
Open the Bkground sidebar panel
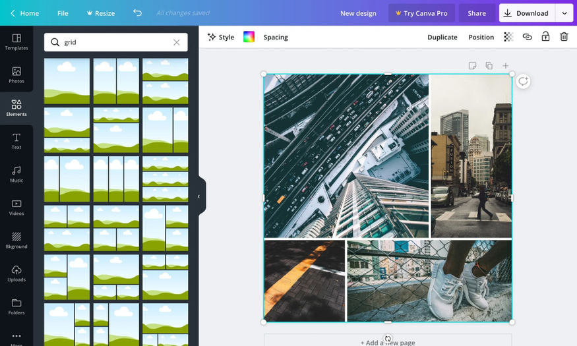point(16,241)
